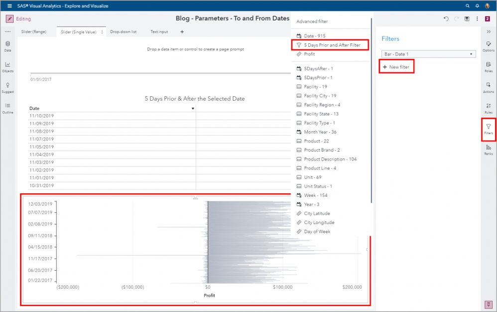Select the 10/31/2019 table row

tap(159, 185)
